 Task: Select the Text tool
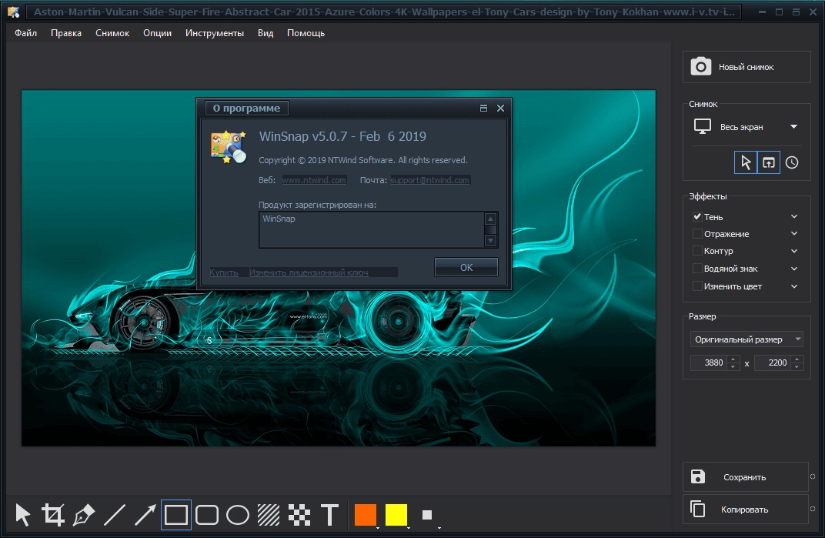[x=329, y=515]
